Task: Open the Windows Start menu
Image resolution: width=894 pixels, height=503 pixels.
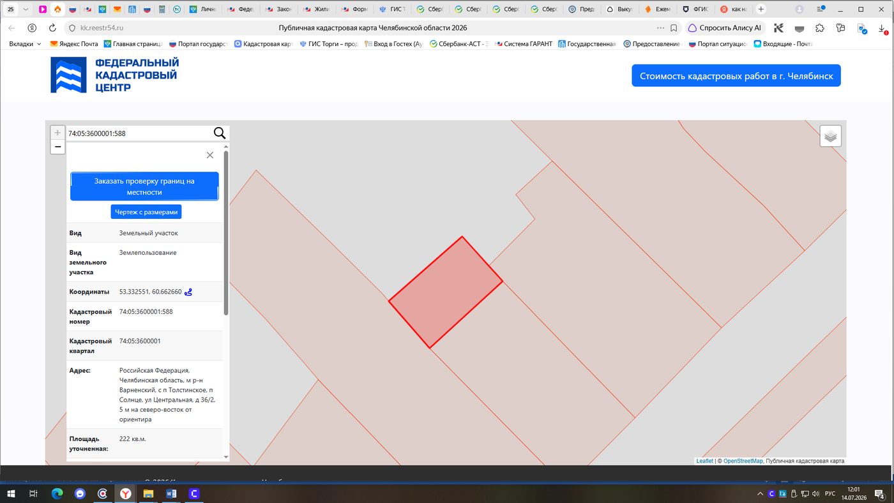Action: tap(11, 493)
